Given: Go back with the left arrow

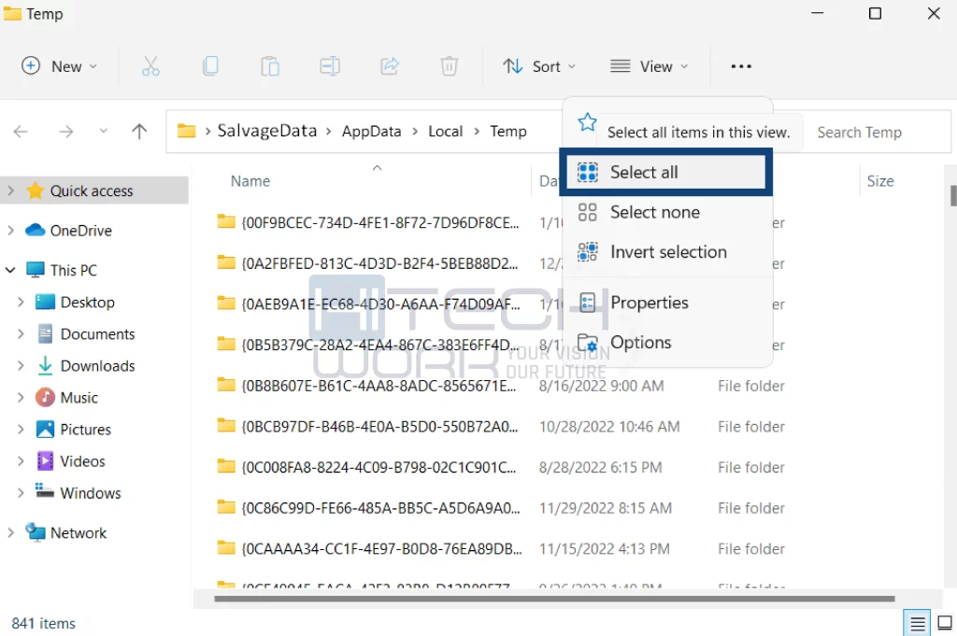Looking at the screenshot, I should click(x=21, y=131).
